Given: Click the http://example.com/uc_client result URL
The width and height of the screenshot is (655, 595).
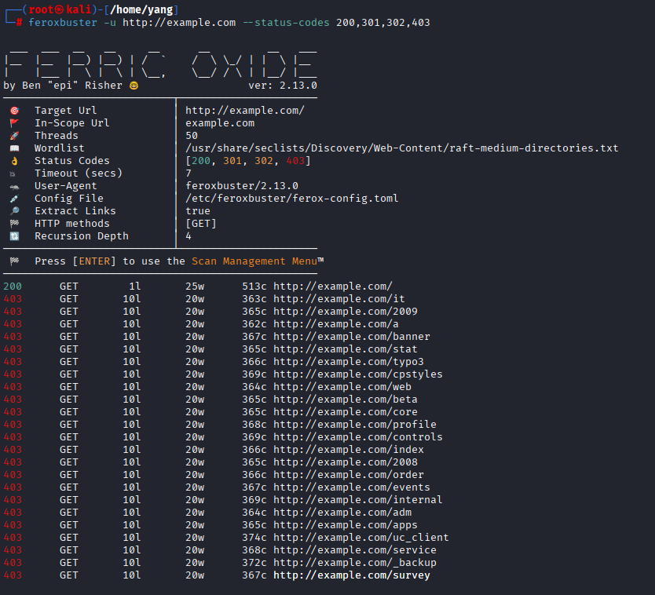Looking at the screenshot, I should click(x=360, y=538).
